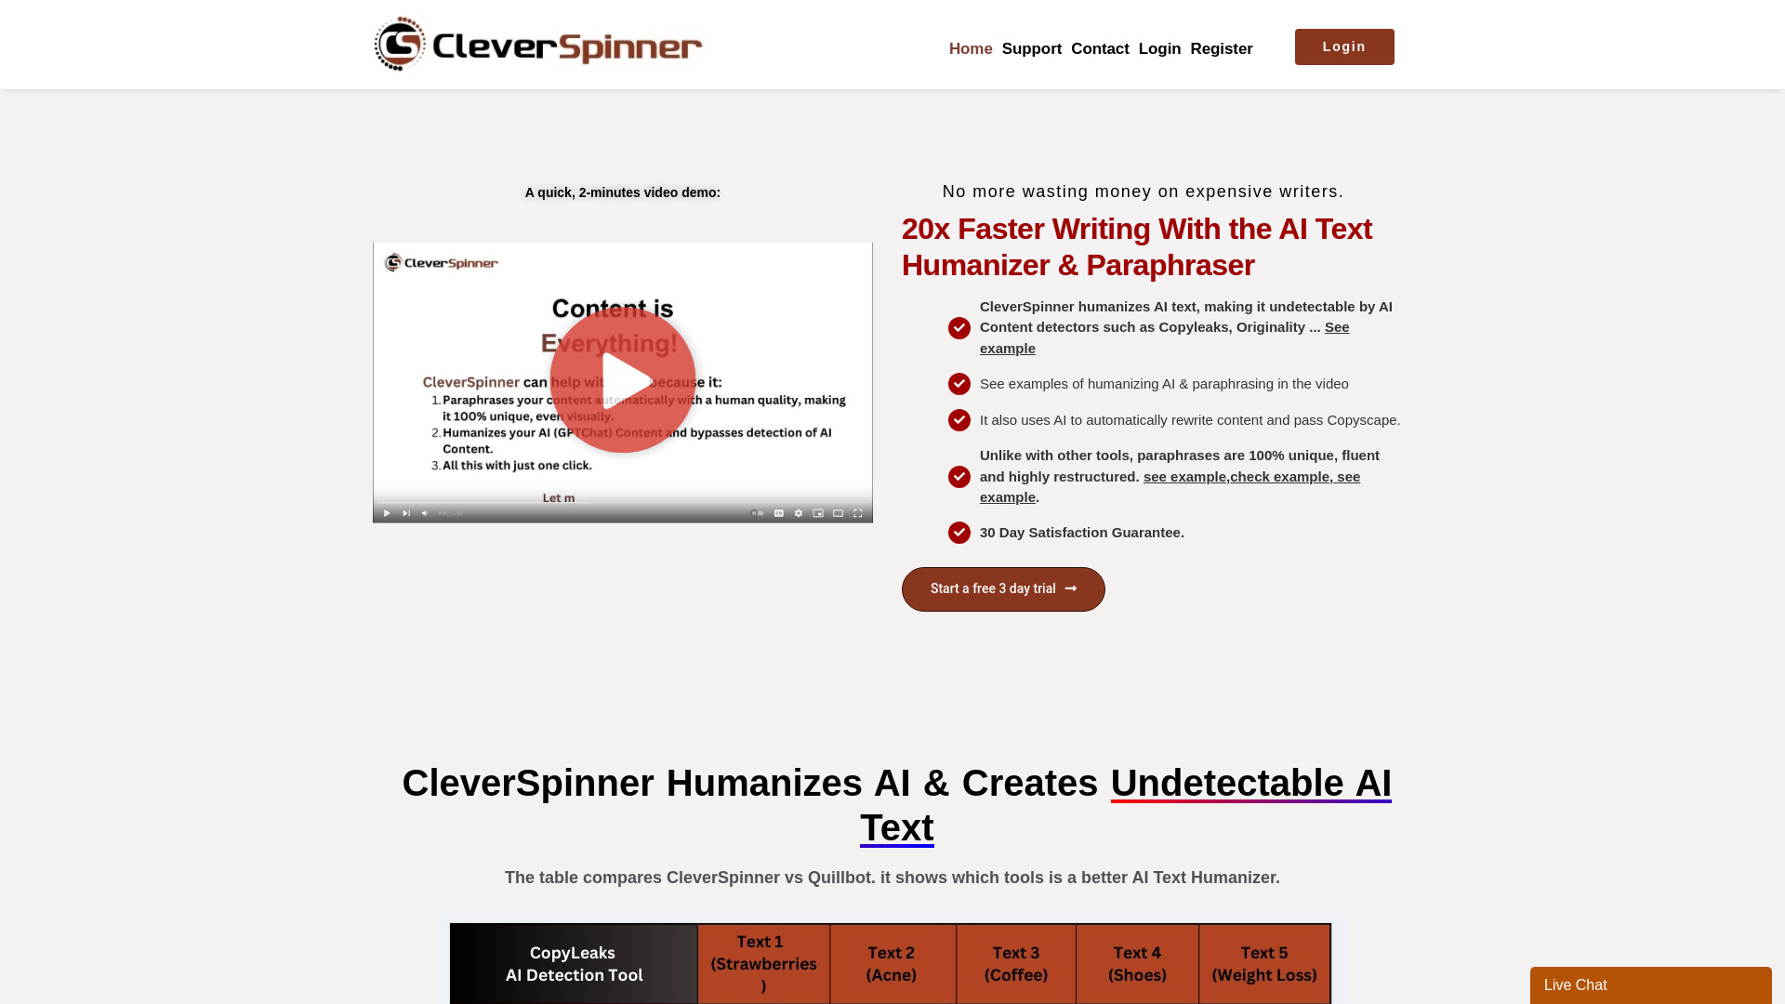The height and width of the screenshot is (1004, 1785).
Task: Click the Contact navigation tab
Action: 1100,47
